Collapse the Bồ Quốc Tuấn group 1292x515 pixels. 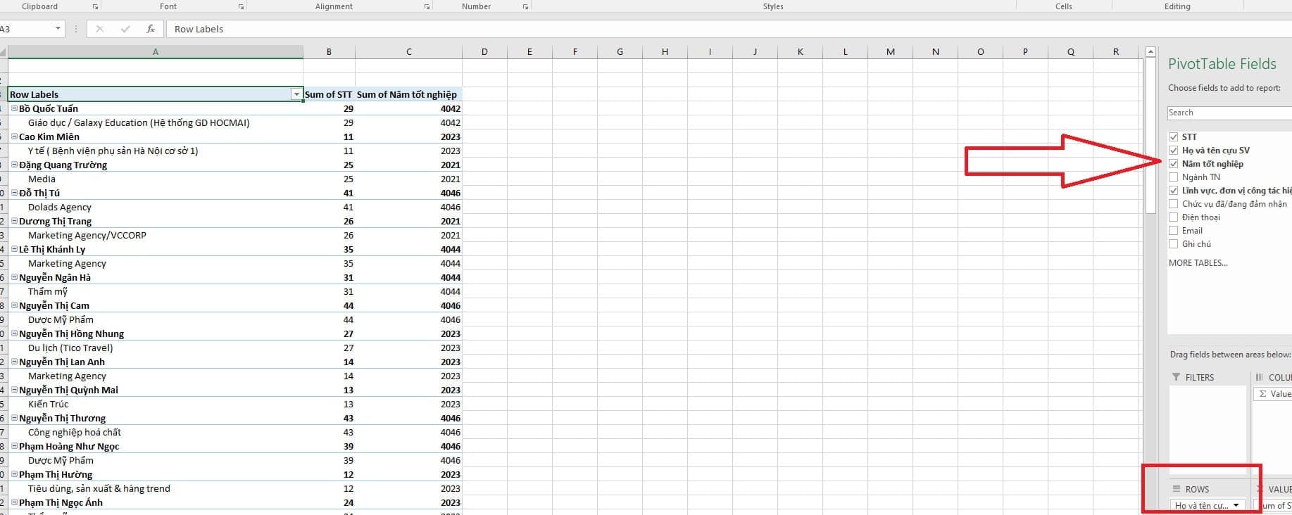14,108
